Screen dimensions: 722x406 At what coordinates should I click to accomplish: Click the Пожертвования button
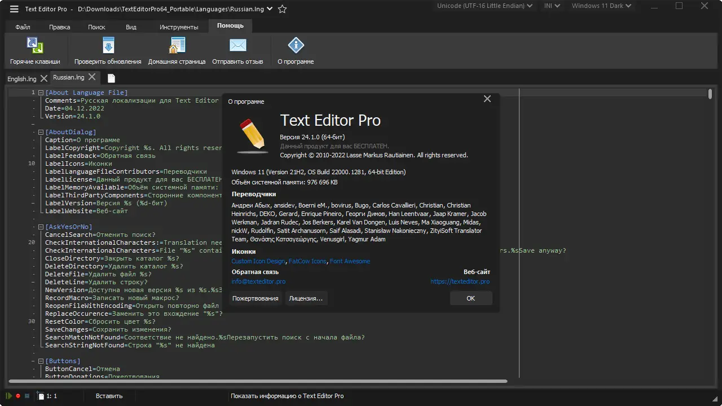pos(256,298)
